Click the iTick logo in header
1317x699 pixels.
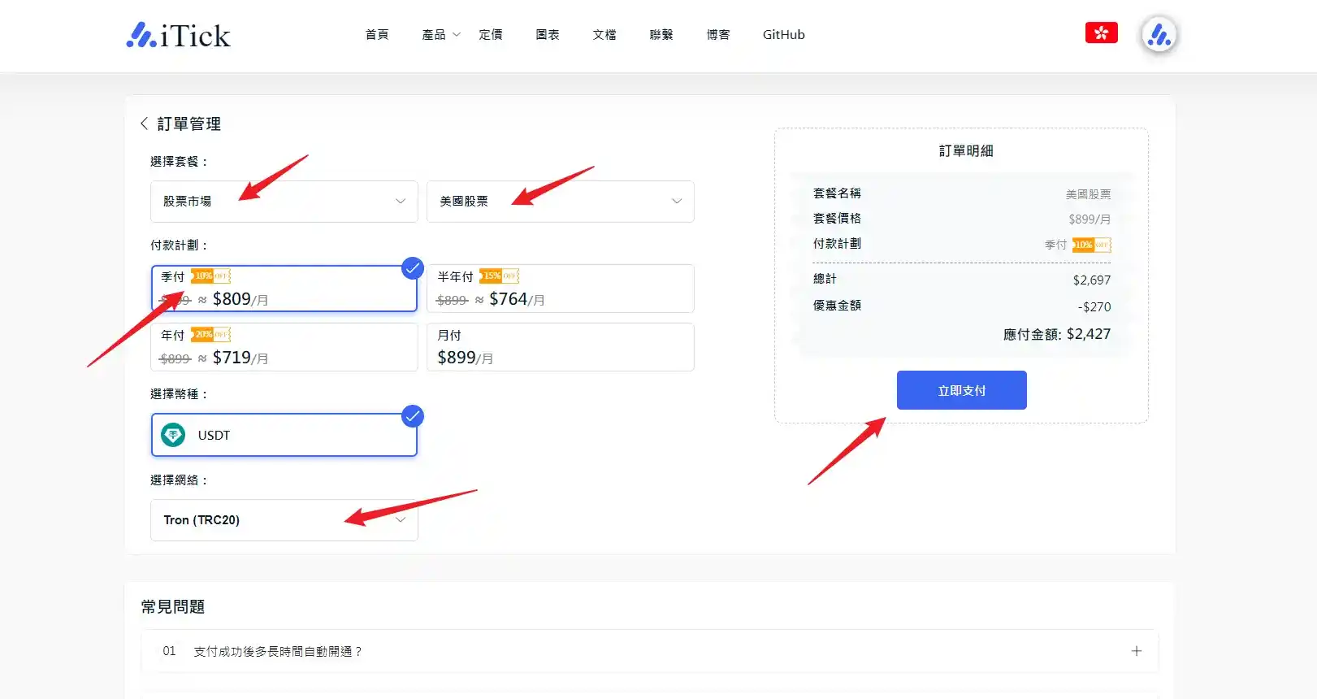tap(179, 35)
